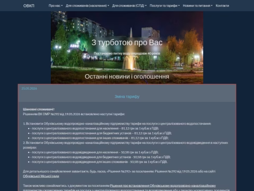Viewport: 254px width, 191px height.
Task: Click водопостачання для інших споживачів line
Action: [99, 138]
